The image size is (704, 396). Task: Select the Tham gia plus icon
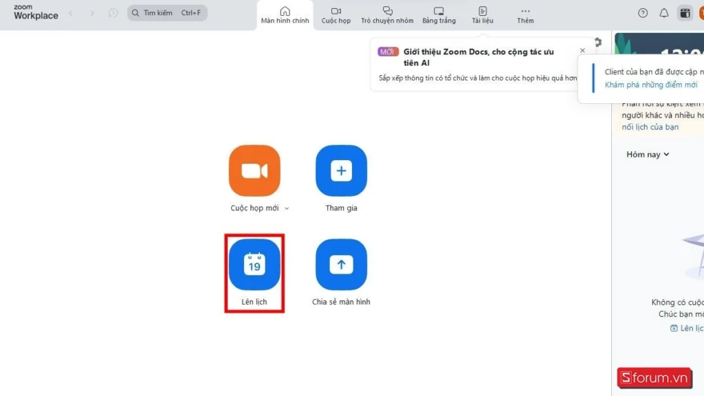[341, 170]
